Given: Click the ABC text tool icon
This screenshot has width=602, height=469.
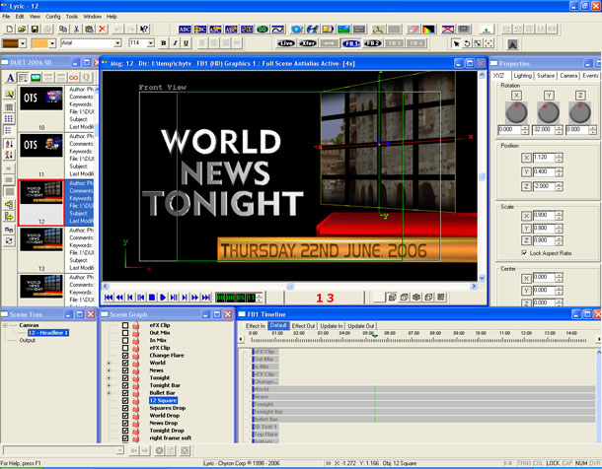Looking at the screenshot, I should click(x=185, y=30).
